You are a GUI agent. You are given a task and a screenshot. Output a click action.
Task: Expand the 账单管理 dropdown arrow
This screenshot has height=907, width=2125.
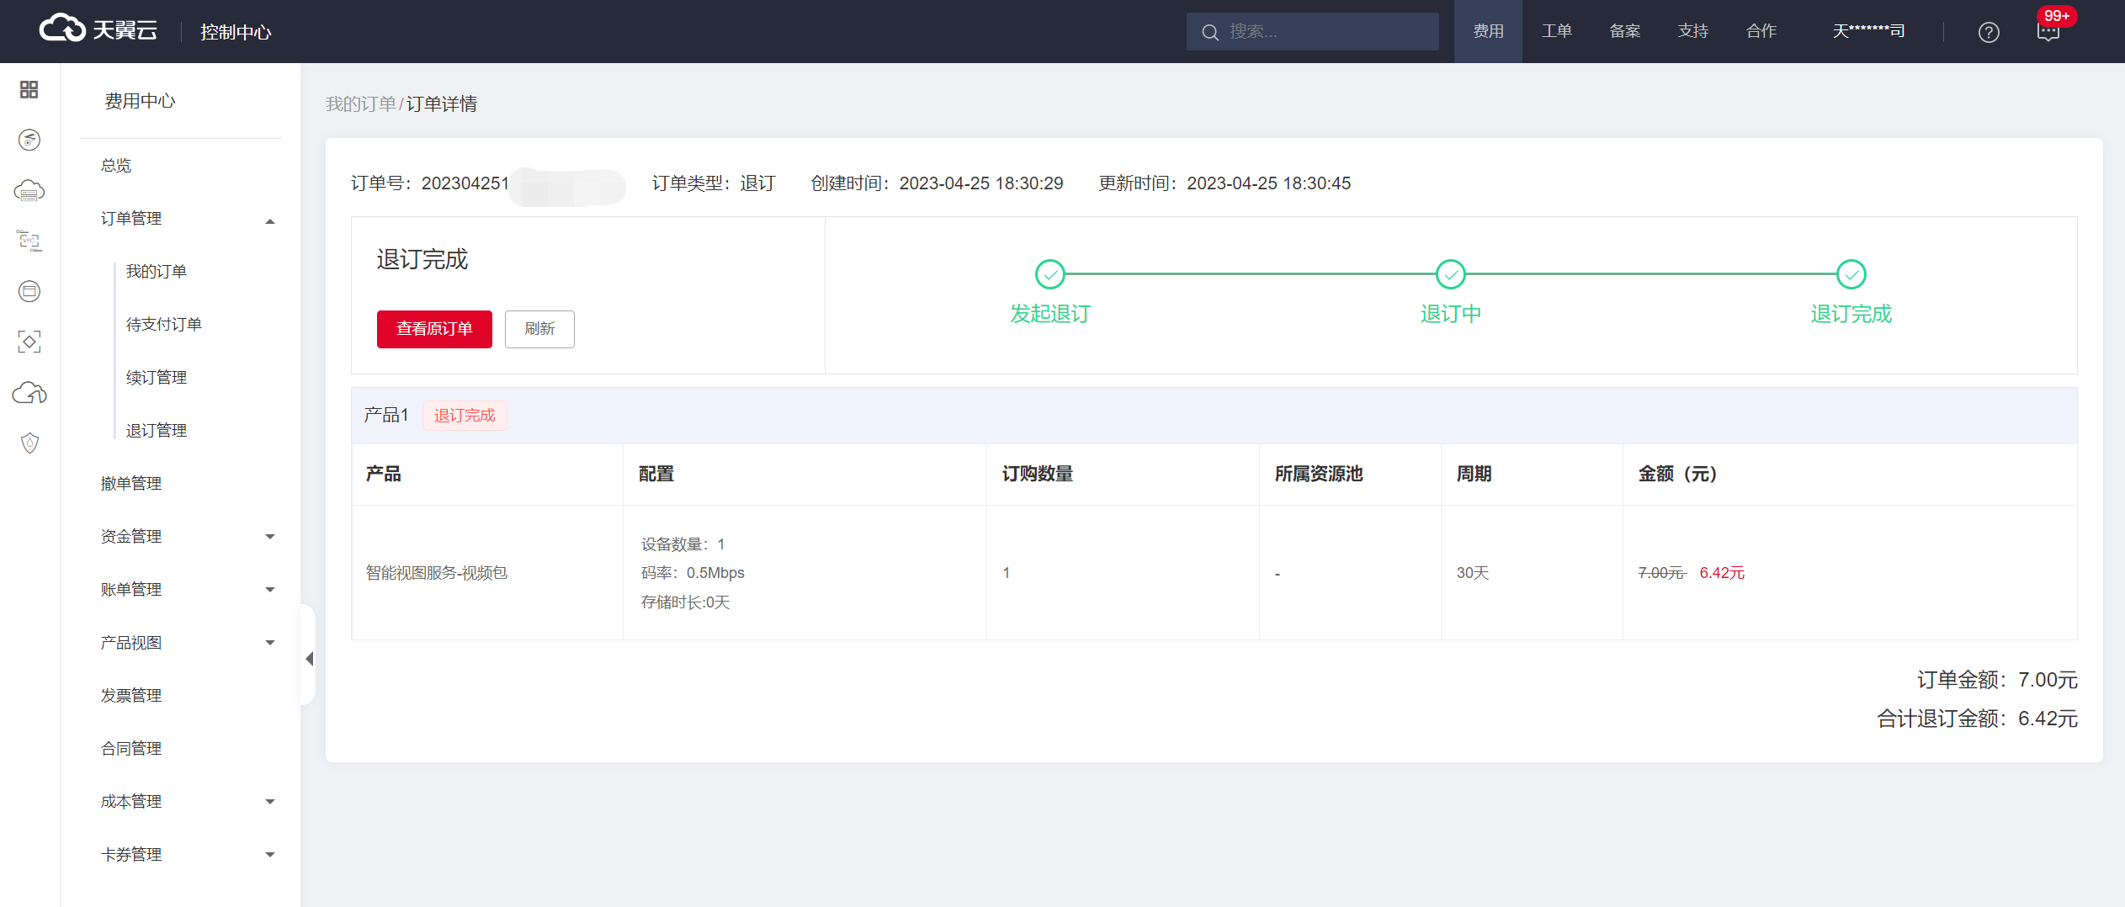[x=270, y=590]
